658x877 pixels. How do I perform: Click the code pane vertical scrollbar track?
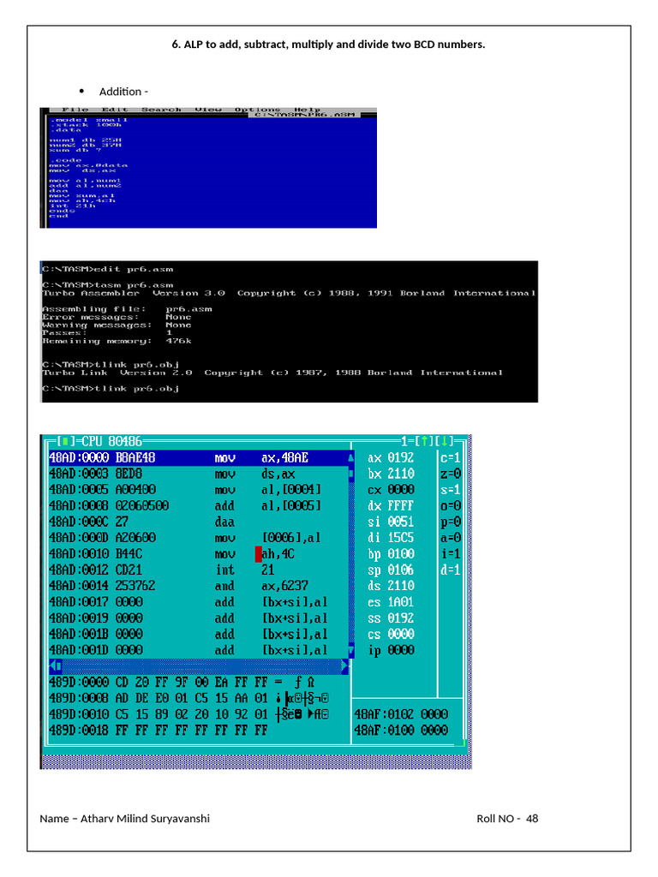[351, 554]
